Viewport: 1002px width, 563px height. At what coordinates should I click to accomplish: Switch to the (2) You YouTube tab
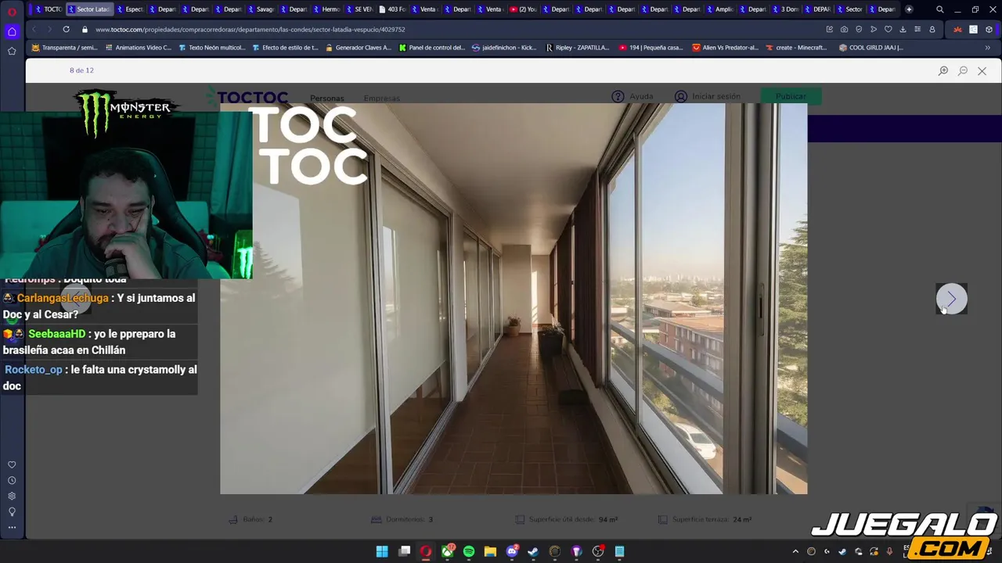tap(524, 9)
